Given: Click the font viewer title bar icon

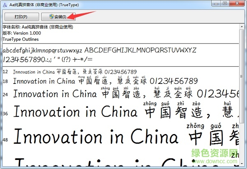Looking at the screenshot, I should pos(5,5).
